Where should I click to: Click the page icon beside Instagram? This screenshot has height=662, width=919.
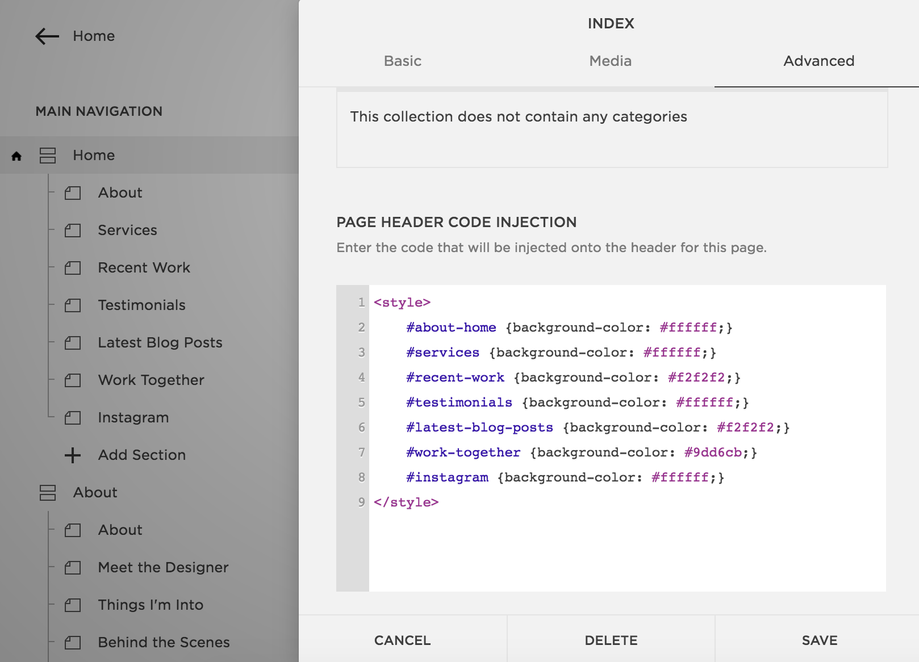(x=73, y=418)
